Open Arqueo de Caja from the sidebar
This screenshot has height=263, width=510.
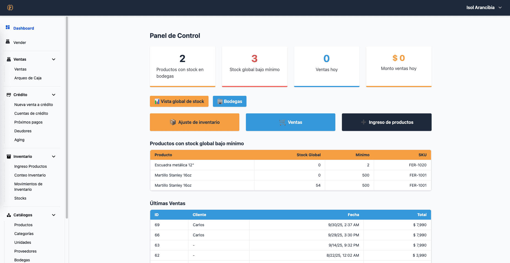pyautogui.click(x=28, y=78)
